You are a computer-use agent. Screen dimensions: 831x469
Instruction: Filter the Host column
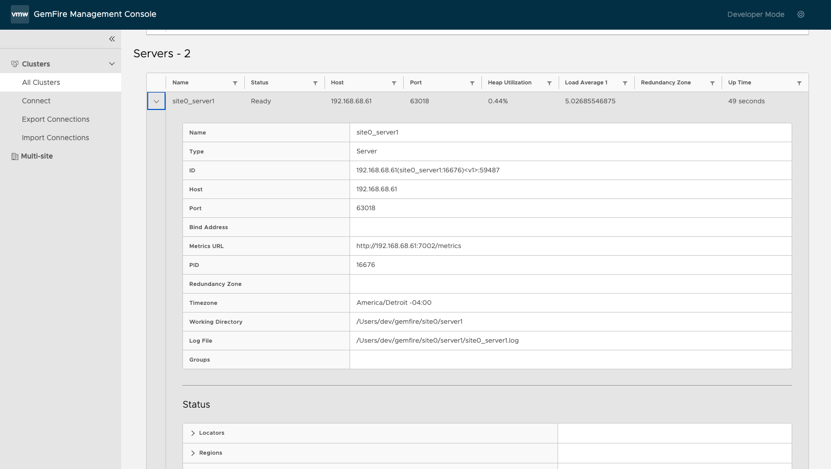394,83
